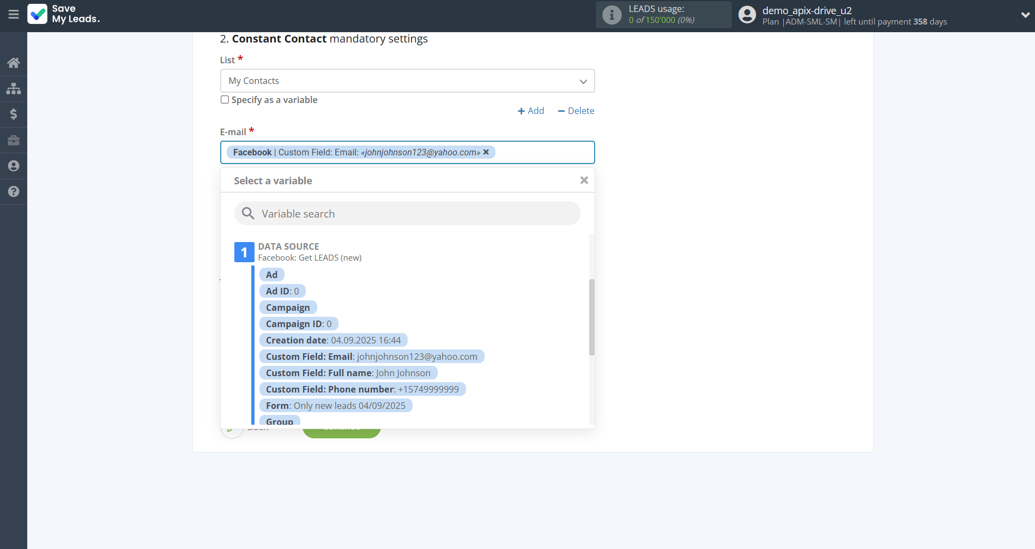This screenshot has height=549, width=1035.
Task: Click the LEADS usage info icon
Action: (612, 15)
